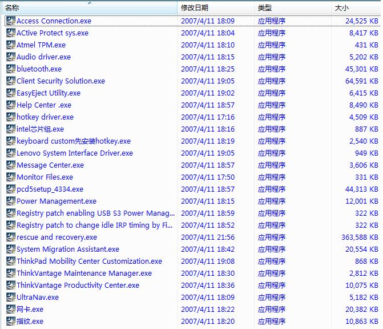Image resolution: width=383 pixels, height=329 pixels.
Task: Select the Audio driver.exe icon
Action: (10, 57)
